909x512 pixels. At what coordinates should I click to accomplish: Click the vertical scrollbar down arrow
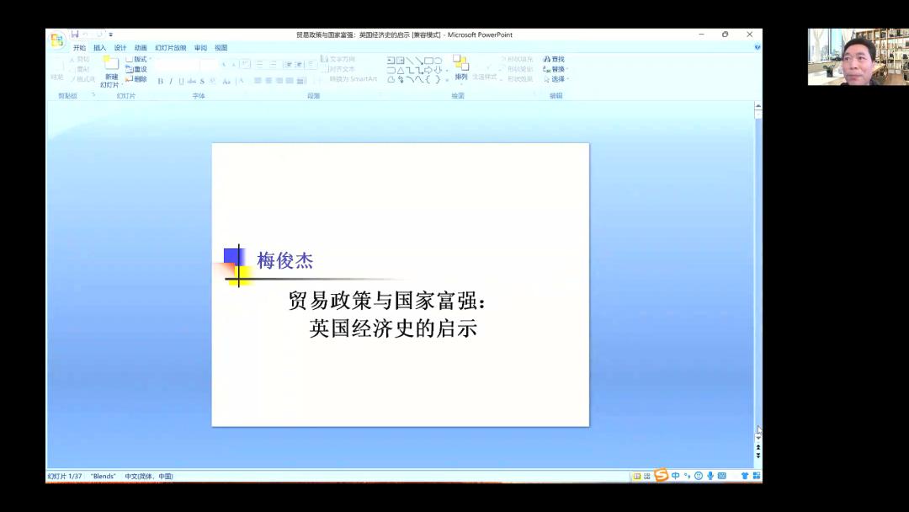coord(757,439)
